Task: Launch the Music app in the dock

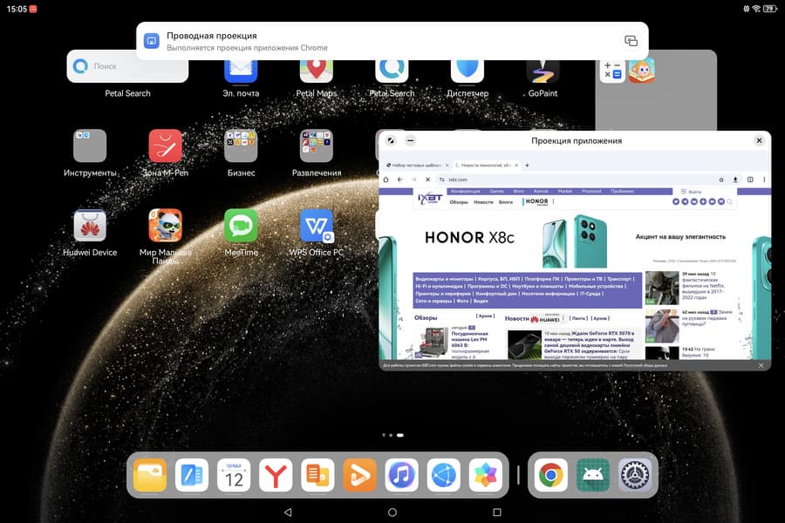Action: tap(401, 475)
